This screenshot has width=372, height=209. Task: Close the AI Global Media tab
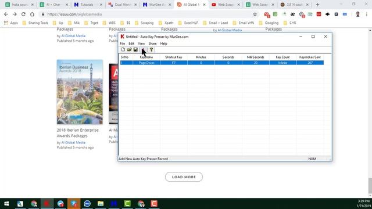[204, 5]
